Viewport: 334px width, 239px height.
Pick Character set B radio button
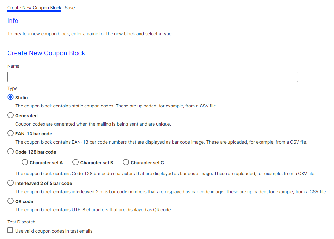[75, 162]
